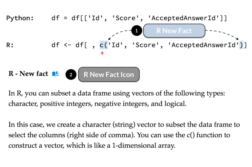
Task: Click the right dashed arrow's arrowhead
Action: (239, 39)
